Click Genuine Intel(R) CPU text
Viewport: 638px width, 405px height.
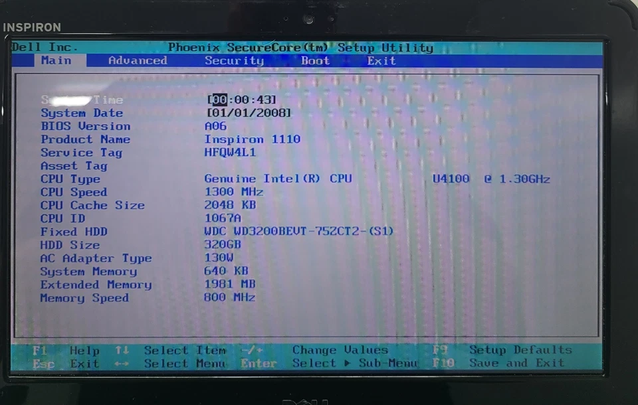click(278, 179)
